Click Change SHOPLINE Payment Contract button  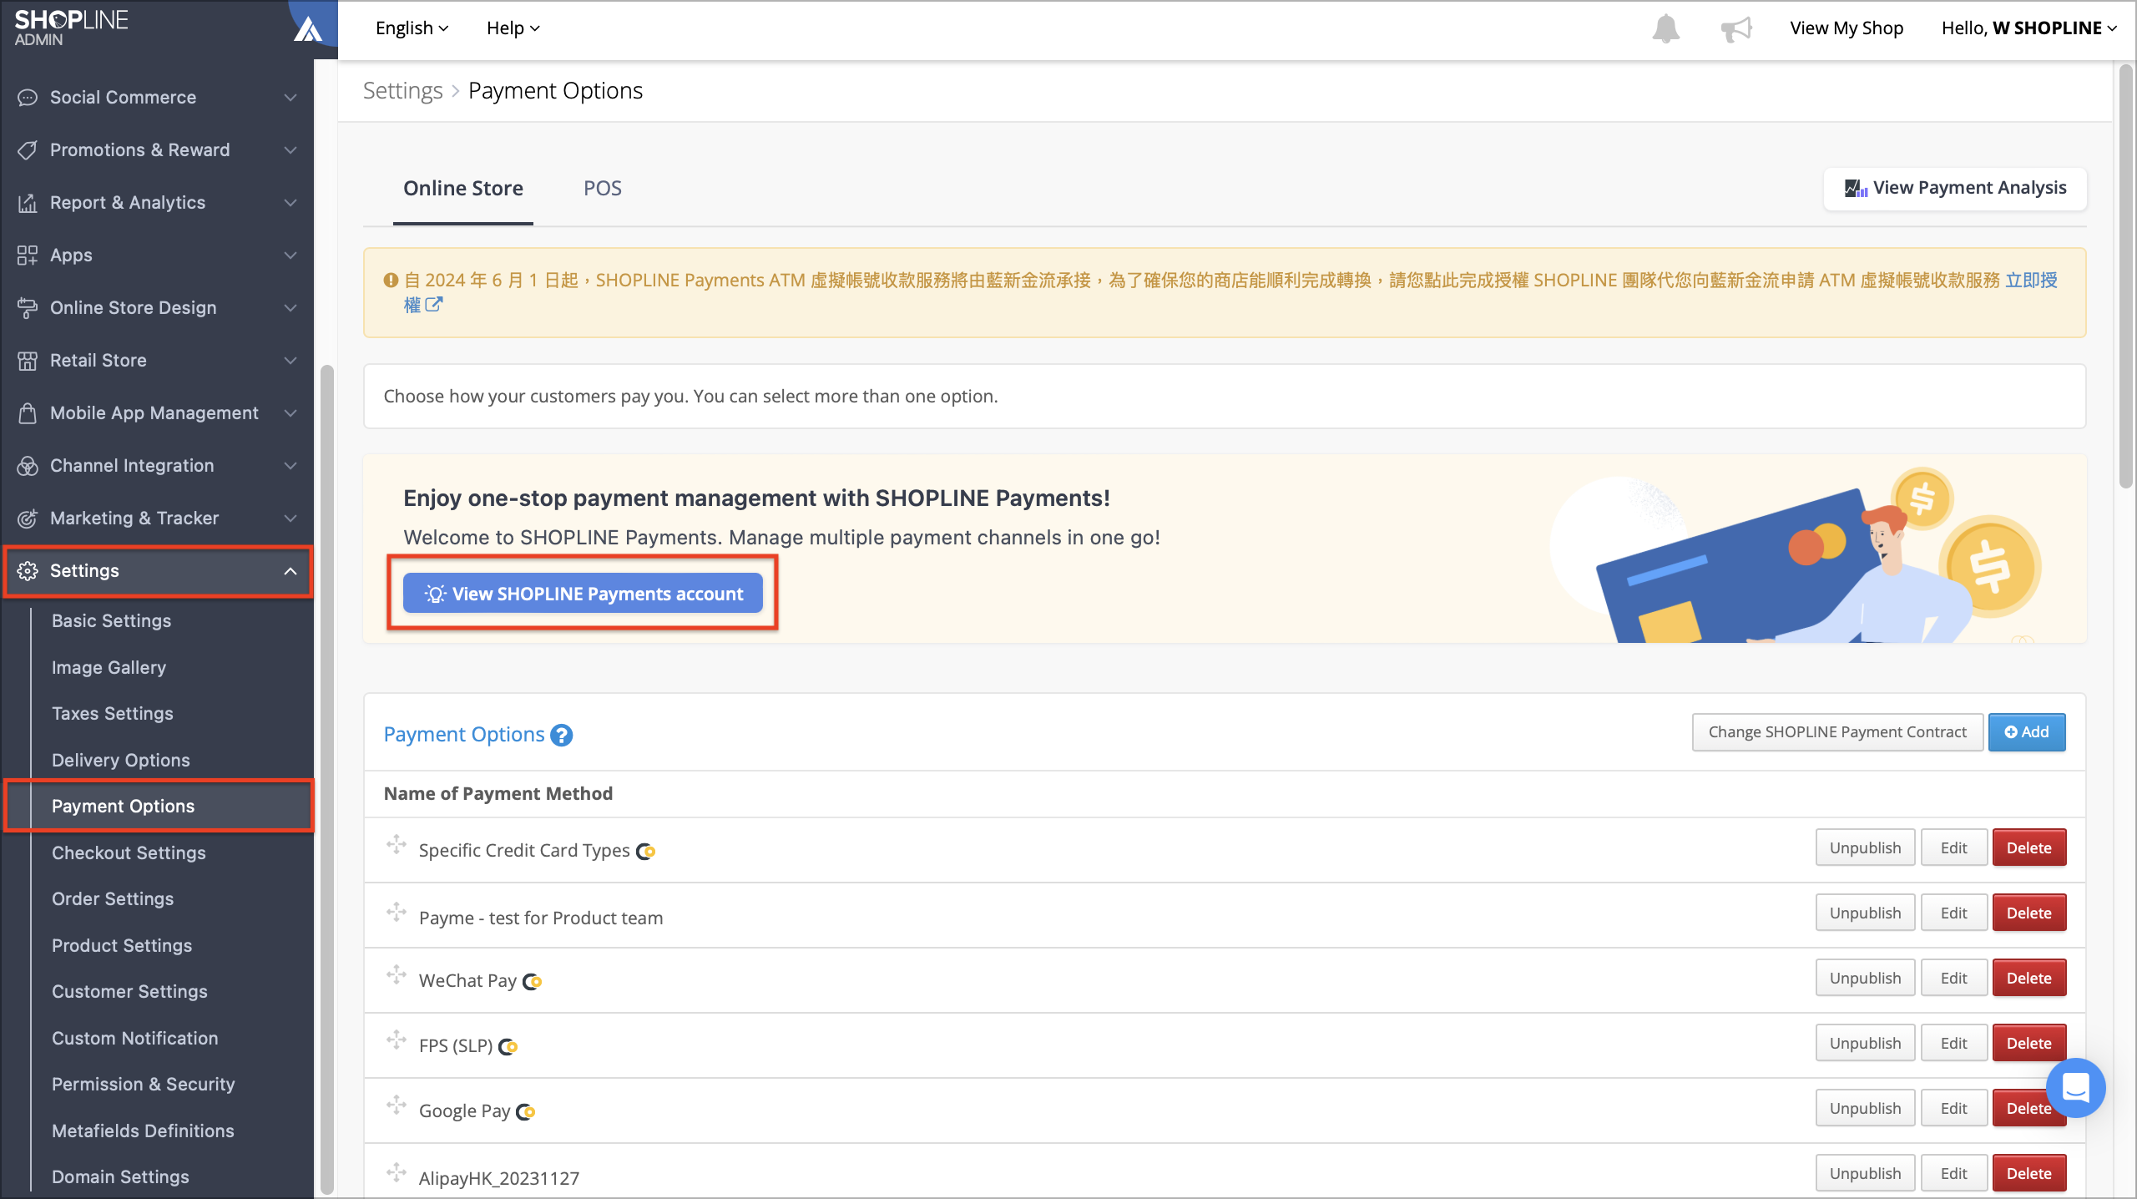point(1836,732)
